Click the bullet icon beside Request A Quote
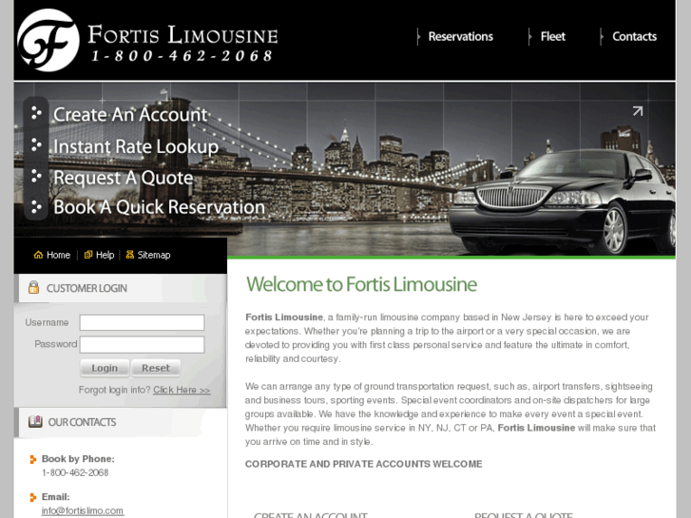 coord(36,176)
